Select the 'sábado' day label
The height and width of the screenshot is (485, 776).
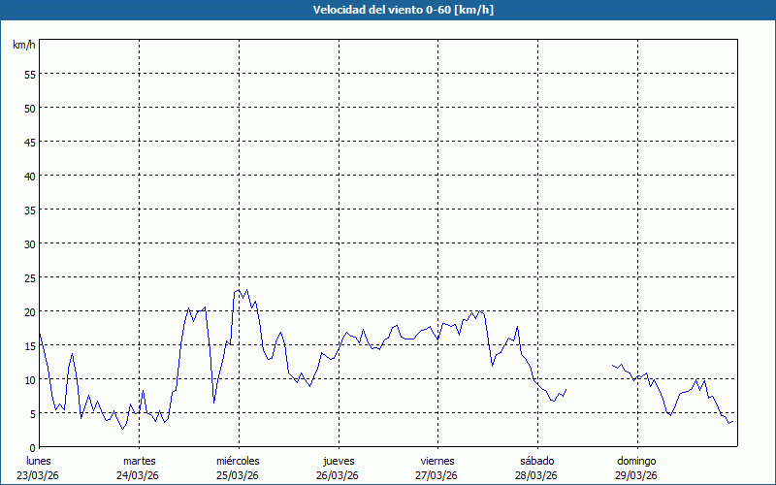[536, 461]
